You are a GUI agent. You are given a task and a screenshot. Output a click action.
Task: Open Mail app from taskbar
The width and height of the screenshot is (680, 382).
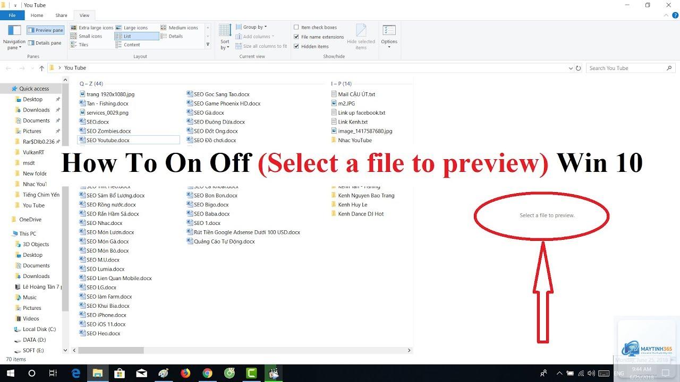click(x=141, y=374)
